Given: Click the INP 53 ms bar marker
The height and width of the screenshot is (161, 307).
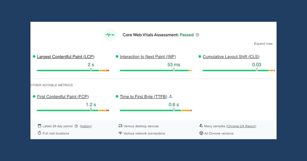Looking at the screenshot, I should (x=174, y=69).
